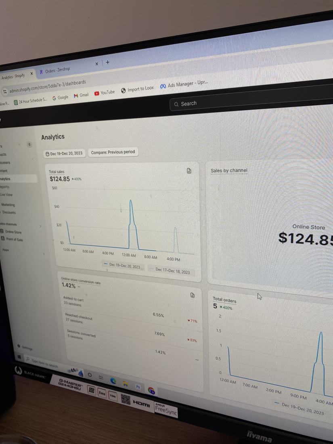This screenshot has width=333, height=444.
Task: Open the Point of Sale channel
Action: click(x=13, y=239)
